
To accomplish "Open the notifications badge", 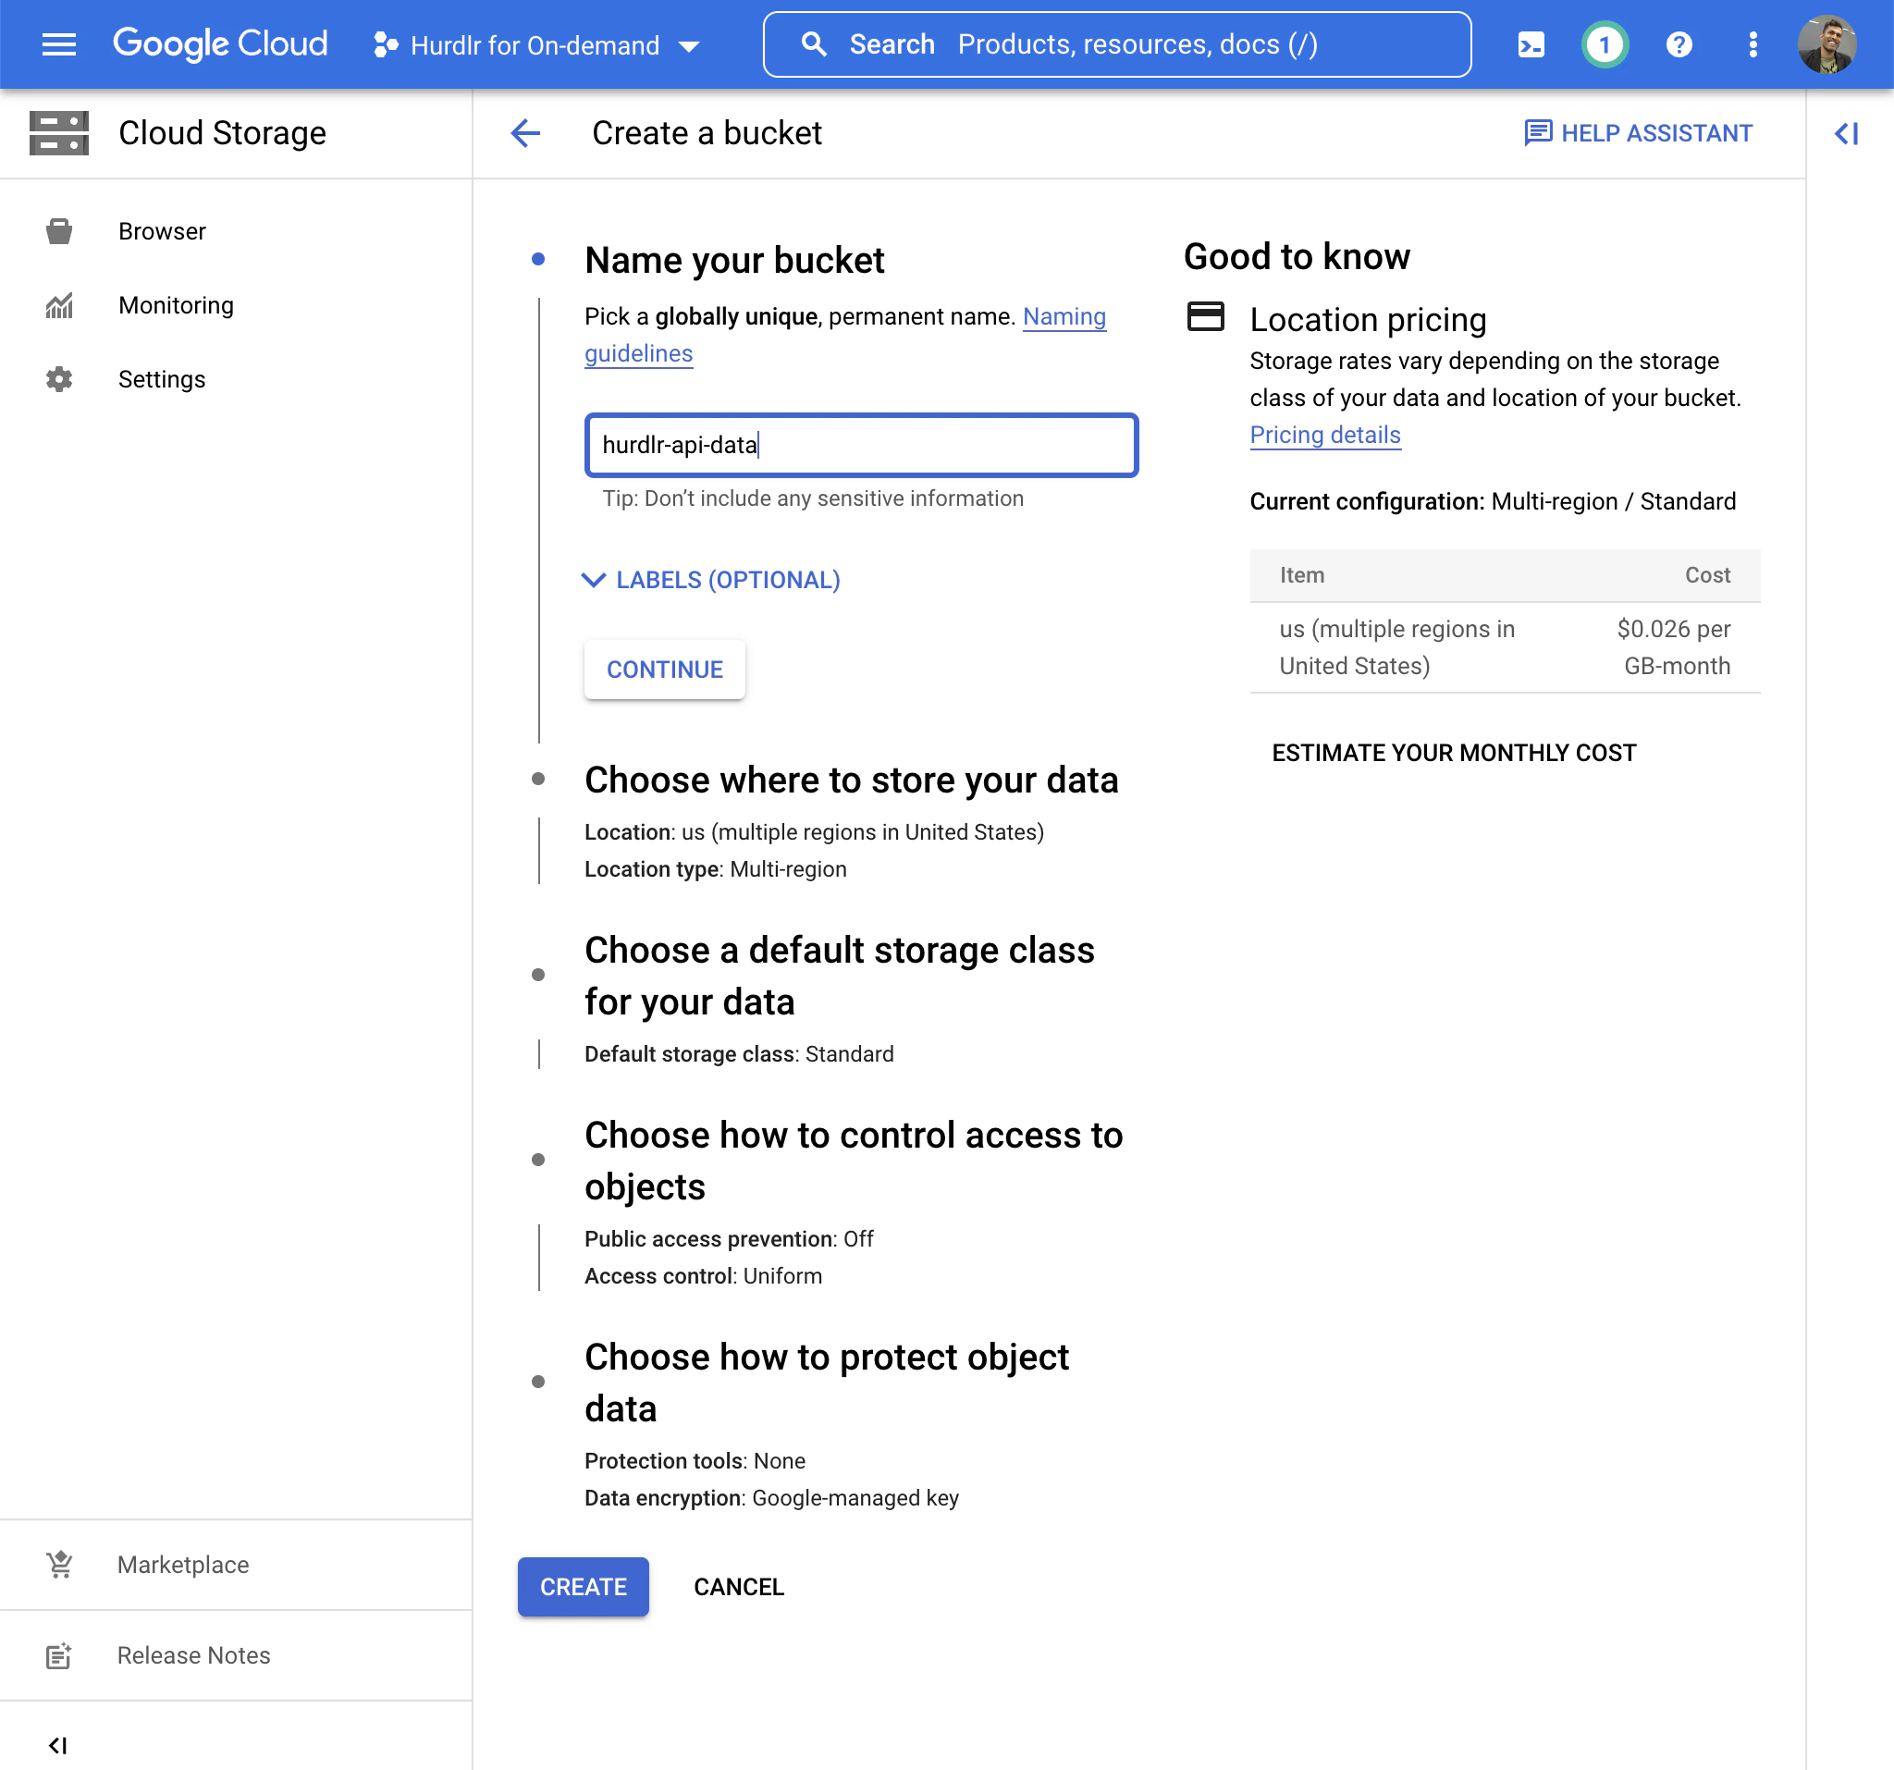I will (1604, 43).
